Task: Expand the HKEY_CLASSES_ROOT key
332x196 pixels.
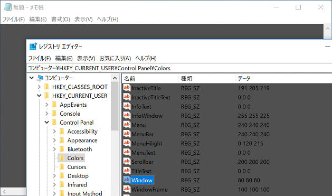Action: (39, 87)
